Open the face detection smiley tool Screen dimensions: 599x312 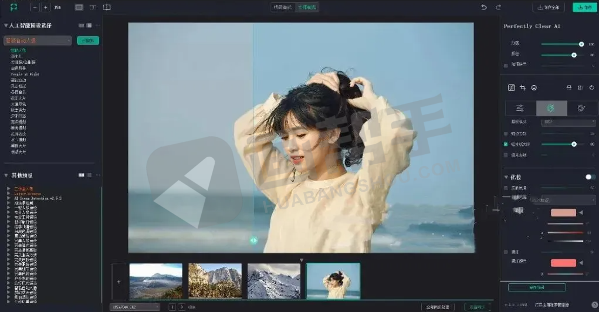point(534,88)
